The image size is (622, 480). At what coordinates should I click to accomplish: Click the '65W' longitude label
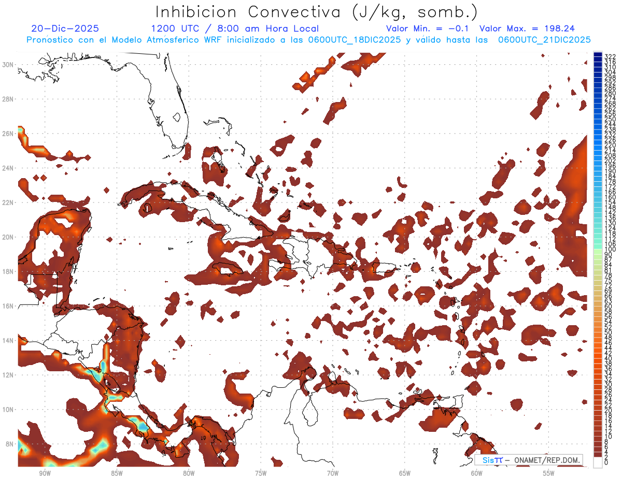pyautogui.click(x=404, y=473)
